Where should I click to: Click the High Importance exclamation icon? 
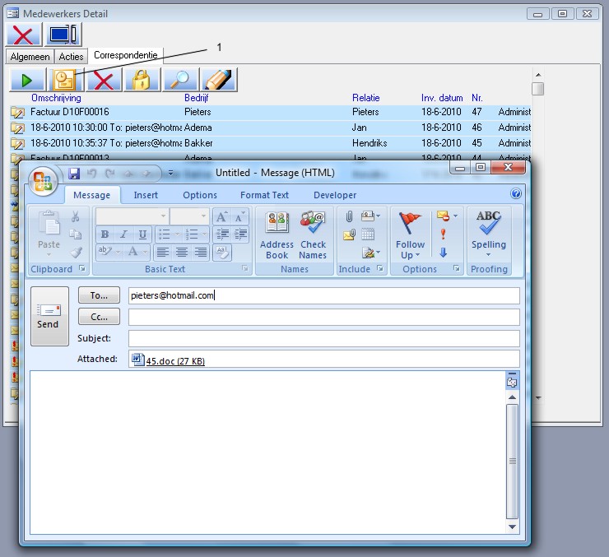coord(443,234)
